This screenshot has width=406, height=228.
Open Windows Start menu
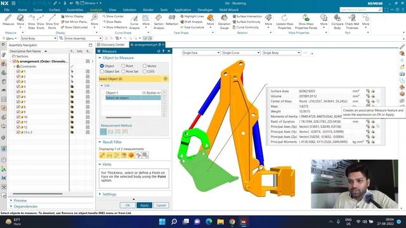coord(162,222)
